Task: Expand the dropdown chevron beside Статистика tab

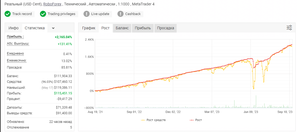Action: click(53, 28)
